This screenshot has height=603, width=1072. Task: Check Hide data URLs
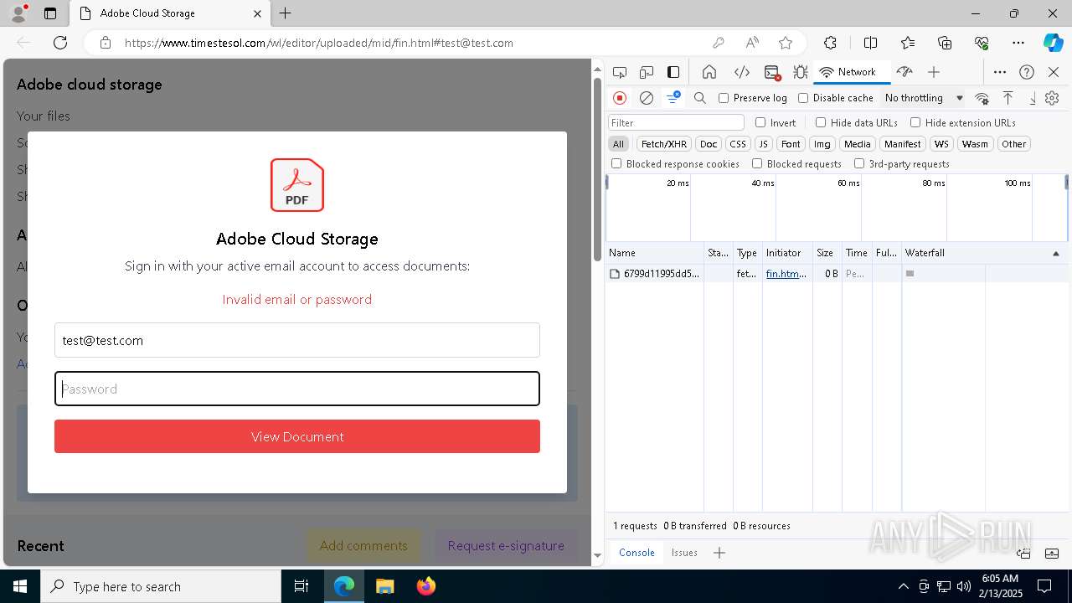point(821,122)
